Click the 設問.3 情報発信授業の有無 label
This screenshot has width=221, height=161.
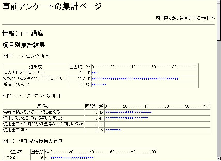[x=33, y=141]
